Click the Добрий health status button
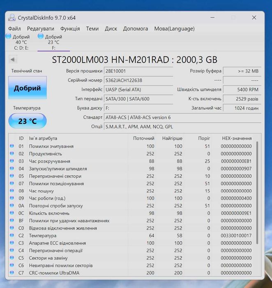 tap(28, 88)
